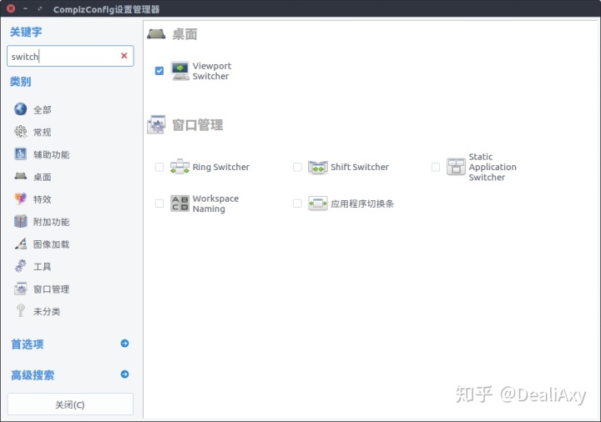Enable the Workspace Naming checkbox
Viewport: 601px width, 422px height.
tap(159, 203)
